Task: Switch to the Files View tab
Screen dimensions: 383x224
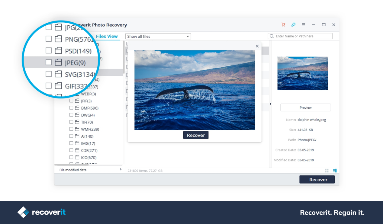Action: pos(107,36)
